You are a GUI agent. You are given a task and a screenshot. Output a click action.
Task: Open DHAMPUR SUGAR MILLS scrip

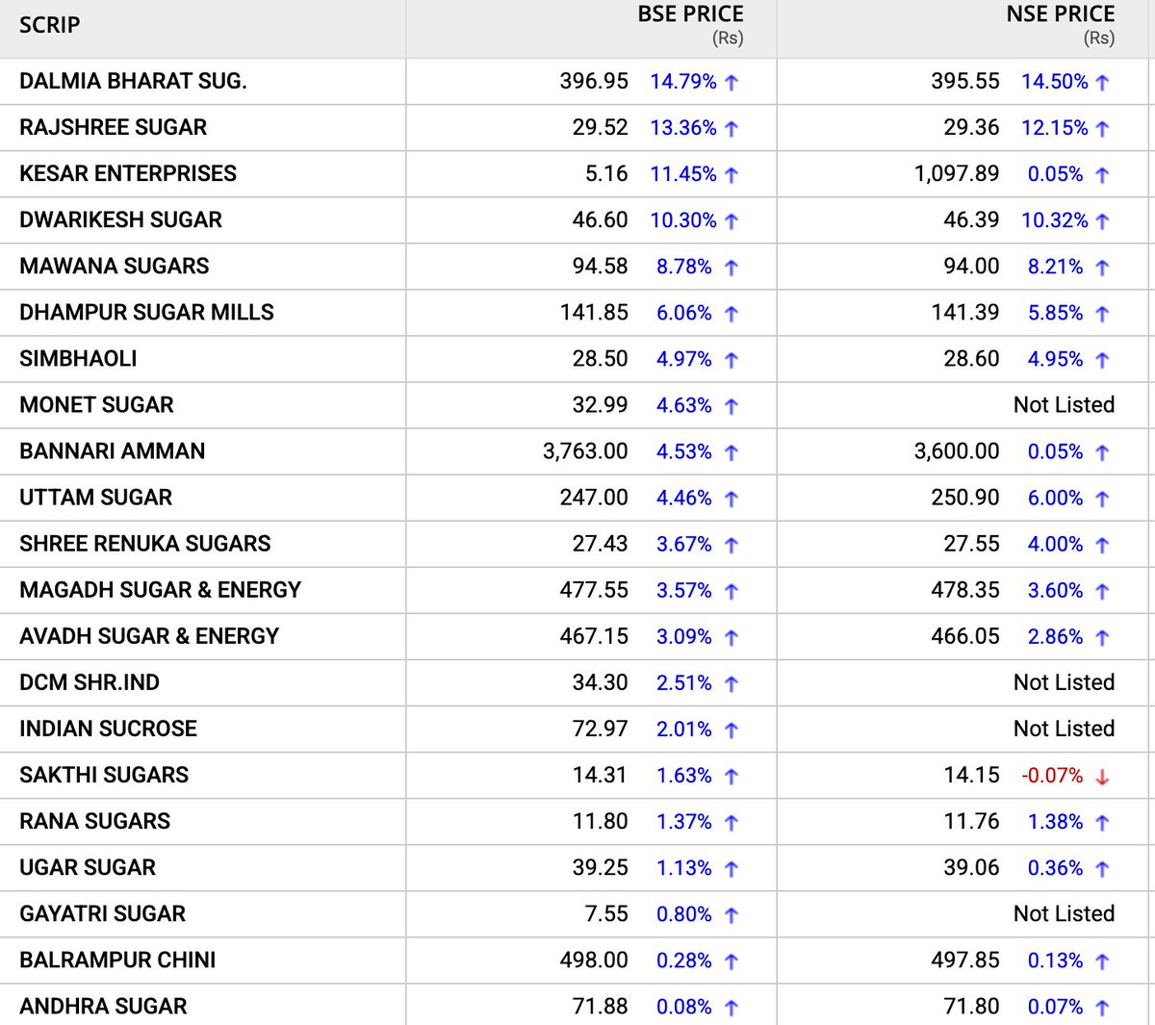[x=146, y=312]
